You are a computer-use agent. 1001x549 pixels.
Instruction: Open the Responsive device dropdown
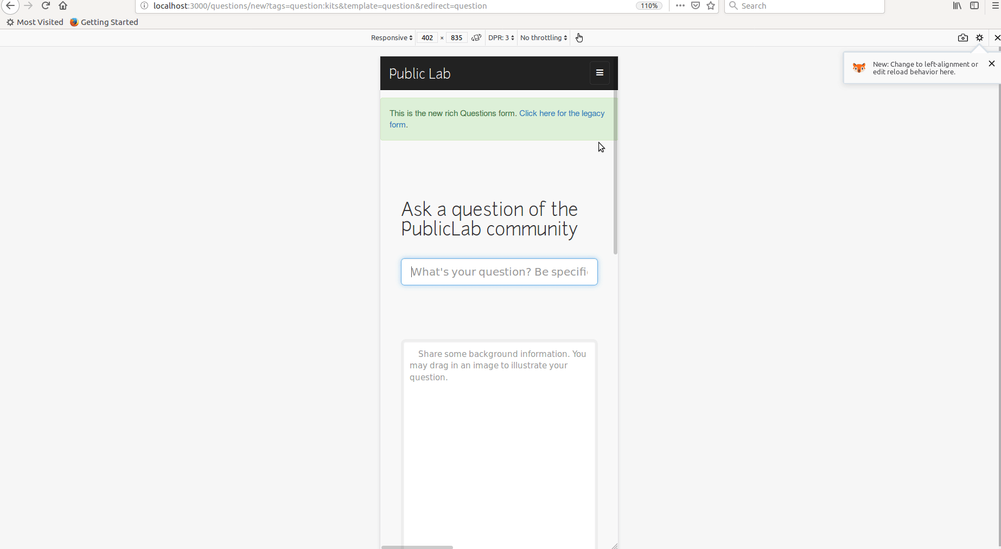click(392, 38)
